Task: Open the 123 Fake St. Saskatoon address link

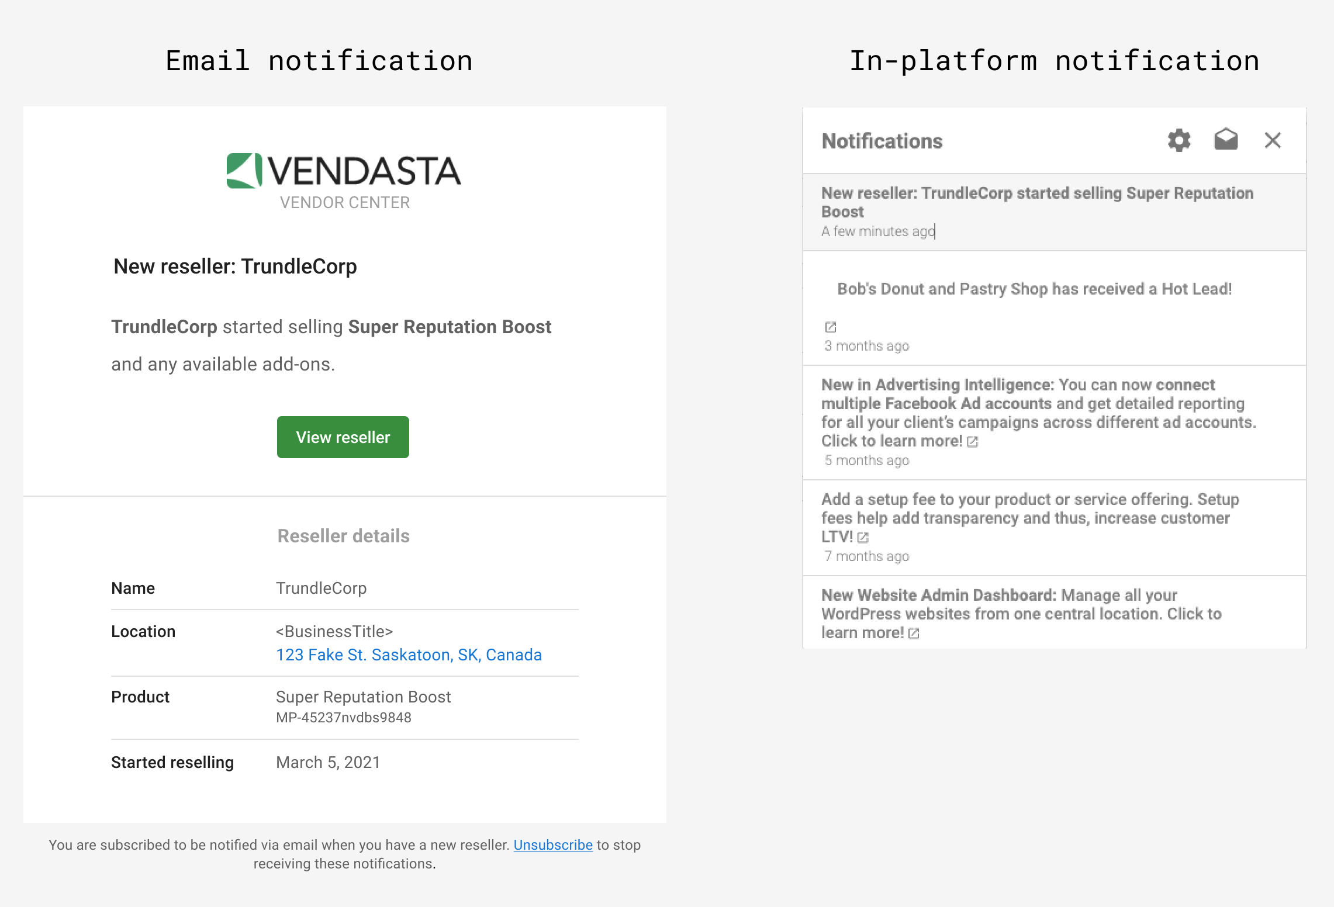Action: (x=409, y=655)
